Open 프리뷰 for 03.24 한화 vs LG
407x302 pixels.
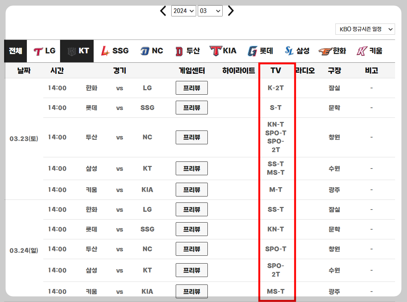191,210
